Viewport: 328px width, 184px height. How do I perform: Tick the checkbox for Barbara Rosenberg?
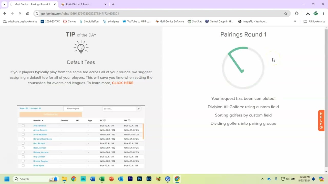click(23, 139)
